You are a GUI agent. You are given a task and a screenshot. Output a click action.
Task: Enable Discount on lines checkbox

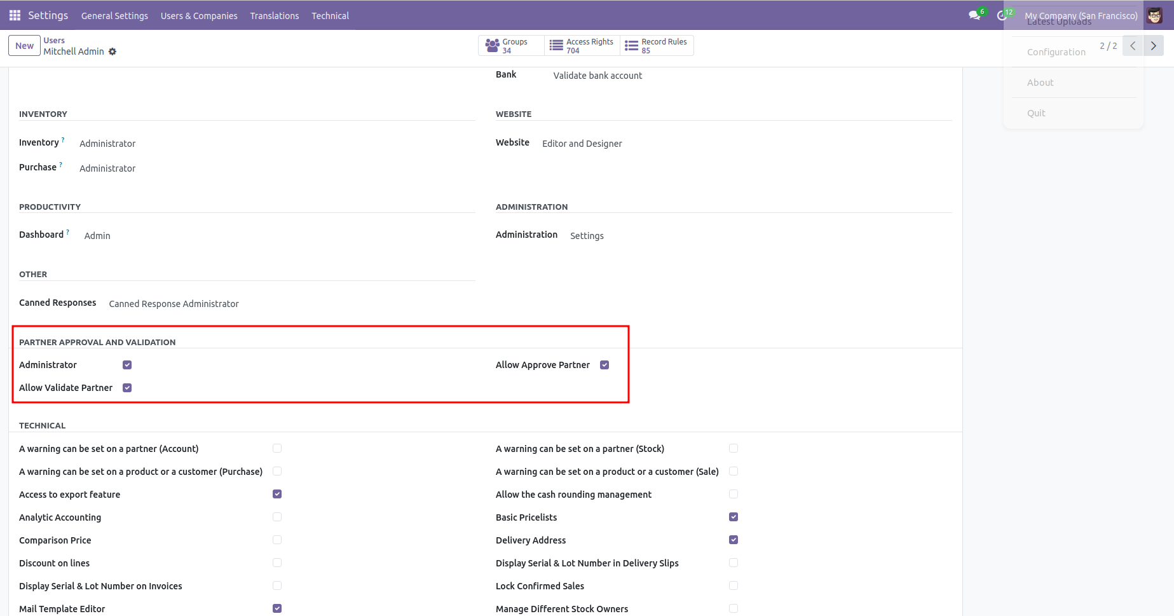(277, 563)
